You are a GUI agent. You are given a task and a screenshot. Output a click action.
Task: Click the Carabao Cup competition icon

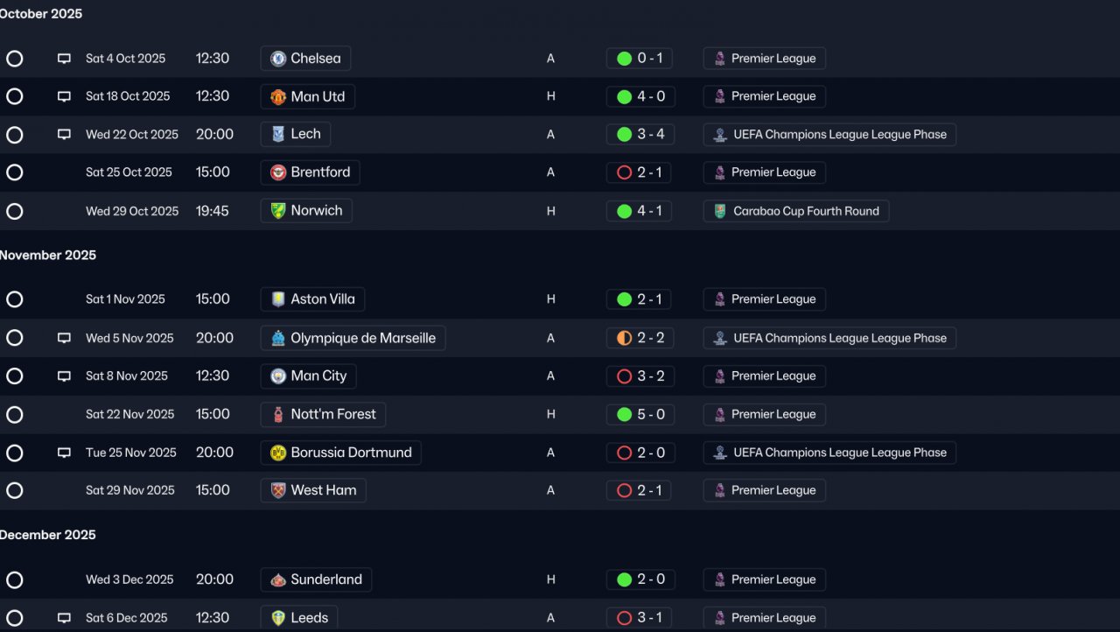(720, 211)
